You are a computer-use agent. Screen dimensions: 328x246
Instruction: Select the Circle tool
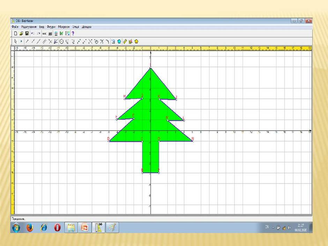coord(61,42)
